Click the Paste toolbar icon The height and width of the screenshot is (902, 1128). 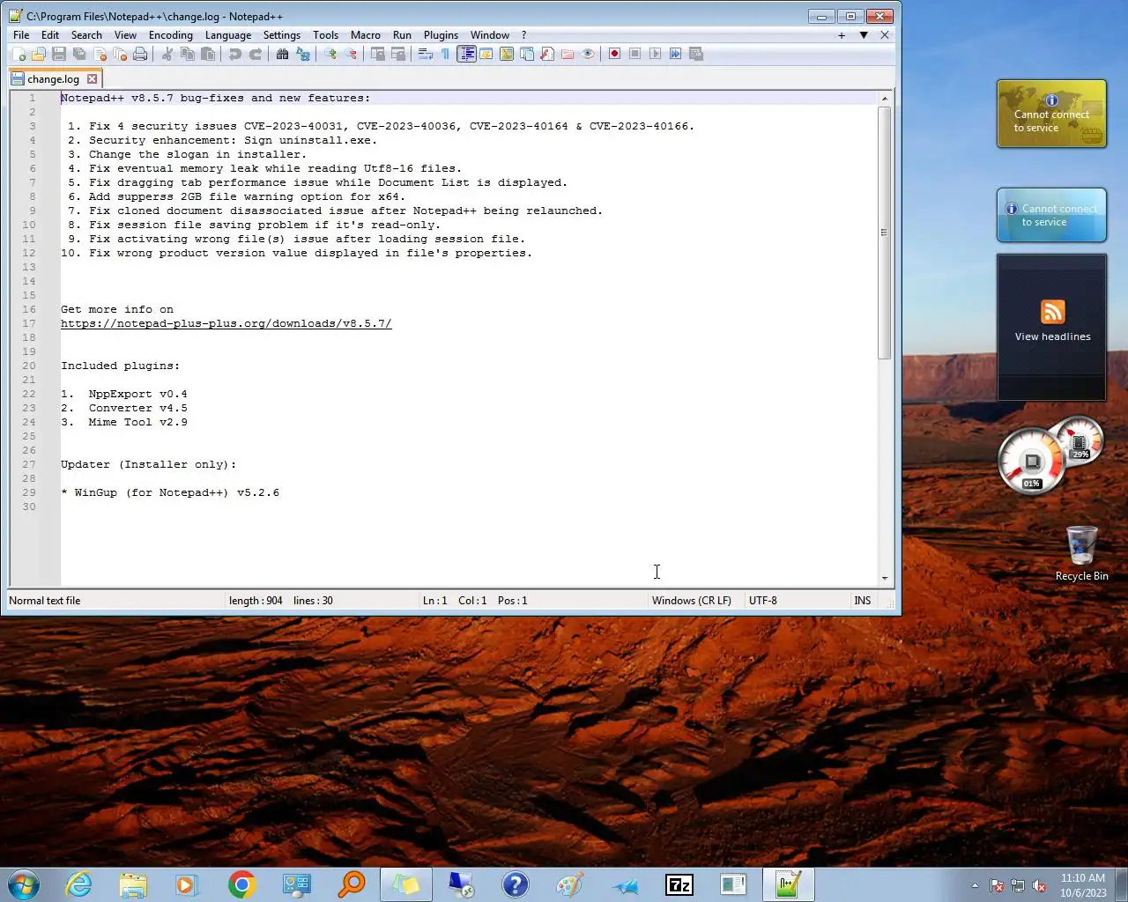[x=208, y=54]
